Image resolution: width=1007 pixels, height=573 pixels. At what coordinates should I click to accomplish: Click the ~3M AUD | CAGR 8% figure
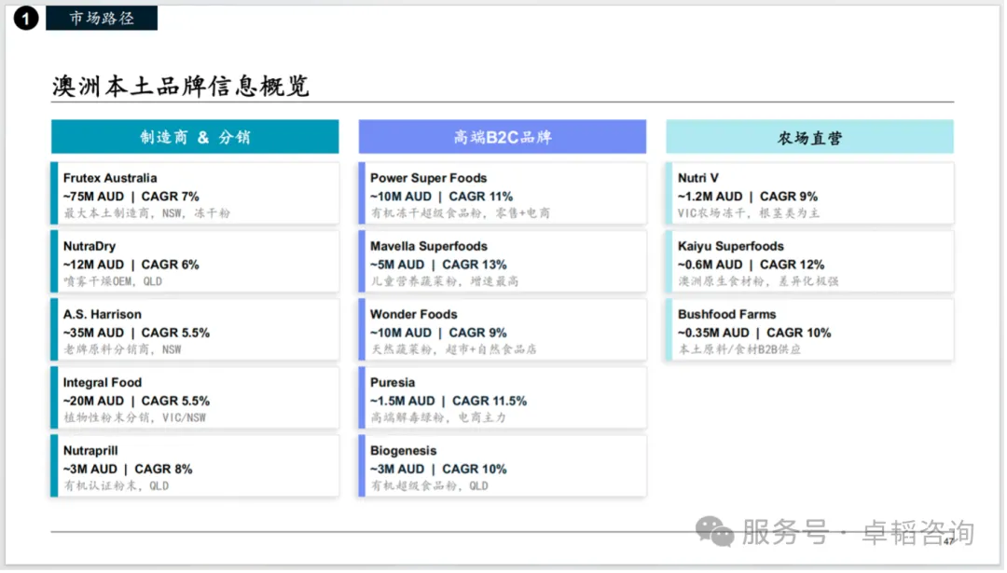coord(128,469)
